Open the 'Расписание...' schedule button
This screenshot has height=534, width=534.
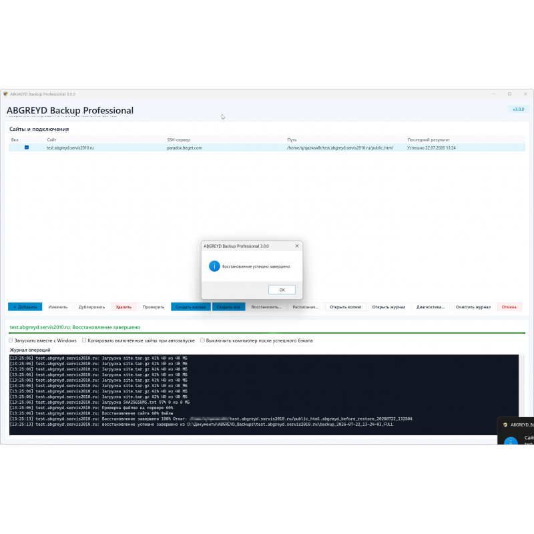click(306, 307)
